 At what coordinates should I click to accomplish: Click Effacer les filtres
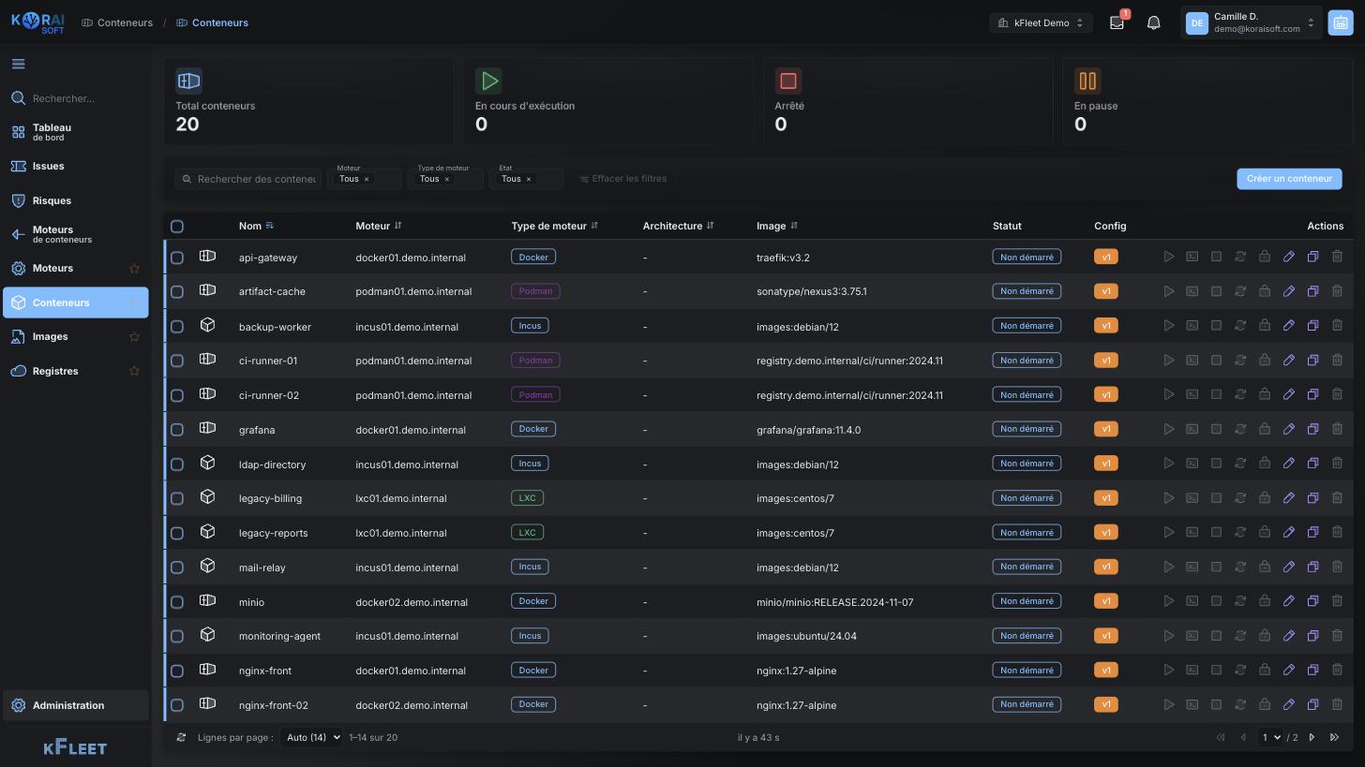pos(622,179)
